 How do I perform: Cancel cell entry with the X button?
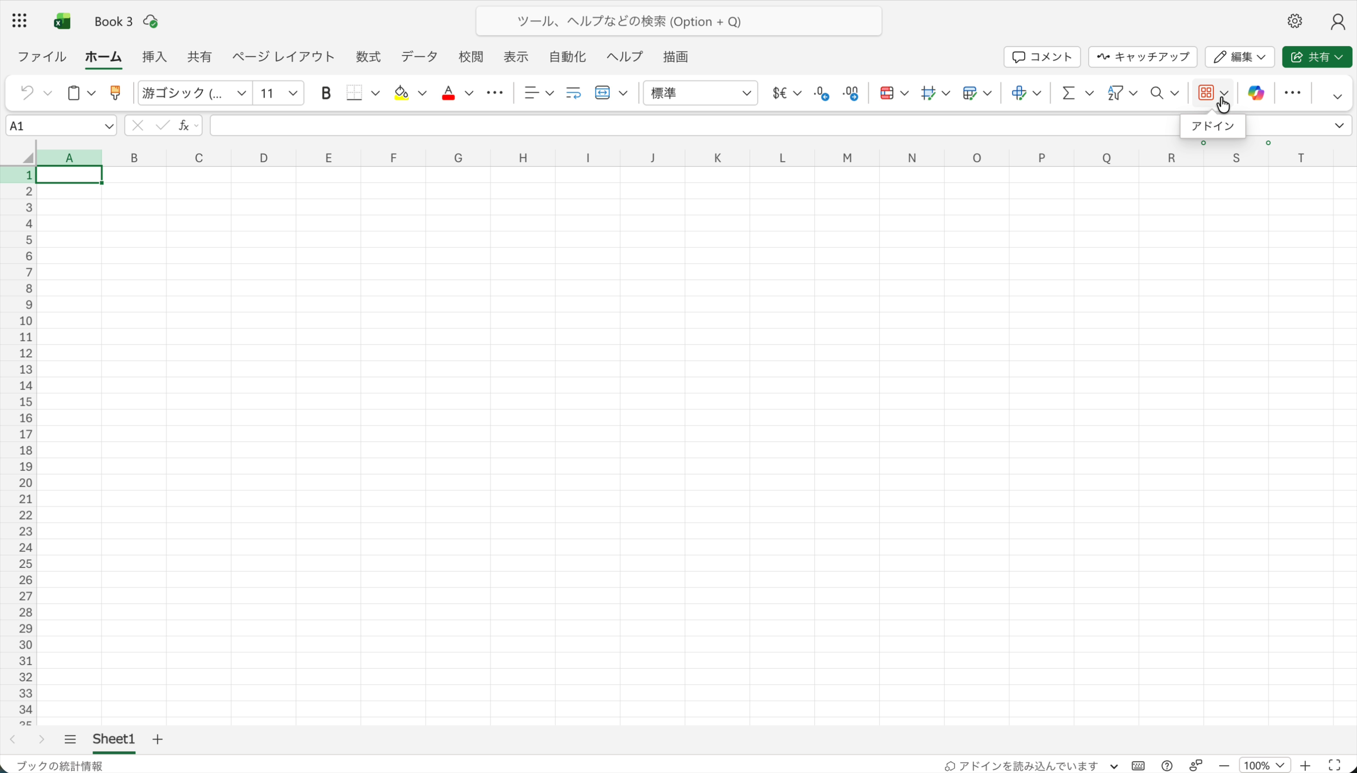[x=137, y=125]
